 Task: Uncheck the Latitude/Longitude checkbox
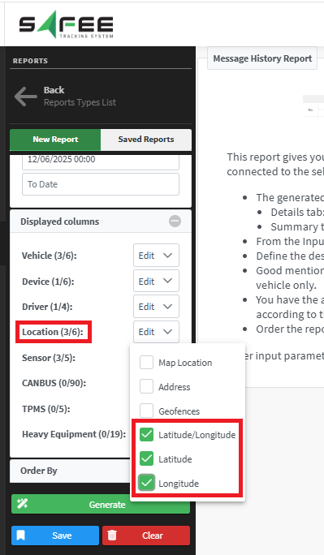click(x=146, y=435)
